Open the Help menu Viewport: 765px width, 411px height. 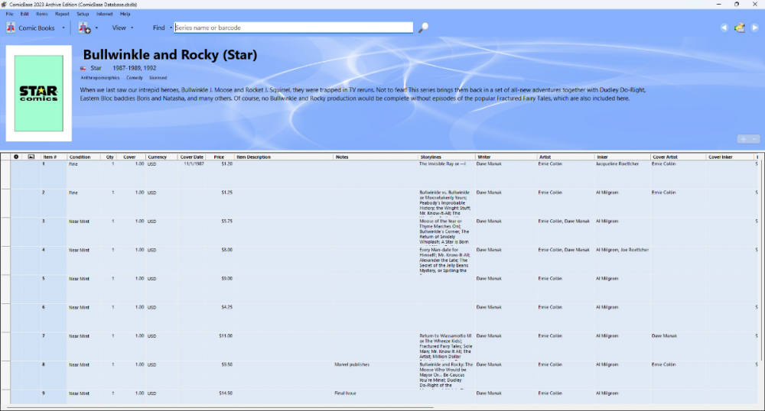click(125, 14)
